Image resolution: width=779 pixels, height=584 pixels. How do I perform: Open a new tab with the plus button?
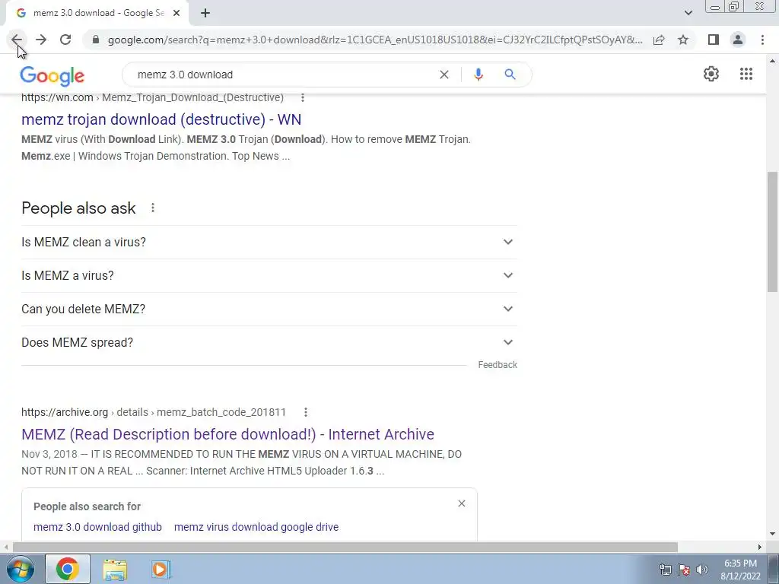(205, 14)
